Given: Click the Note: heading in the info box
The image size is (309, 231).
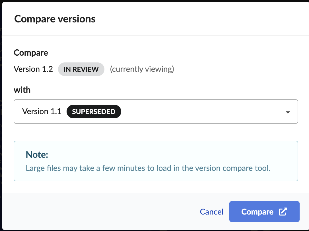Looking at the screenshot, I should click(x=37, y=155).
